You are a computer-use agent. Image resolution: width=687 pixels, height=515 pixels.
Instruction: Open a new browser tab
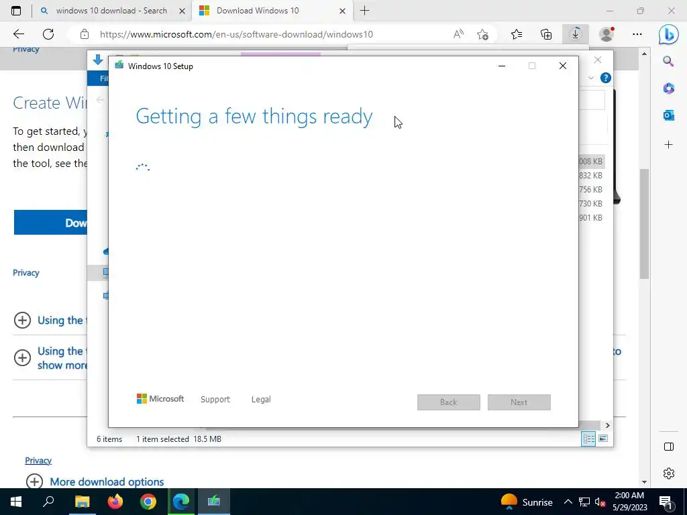click(x=364, y=11)
